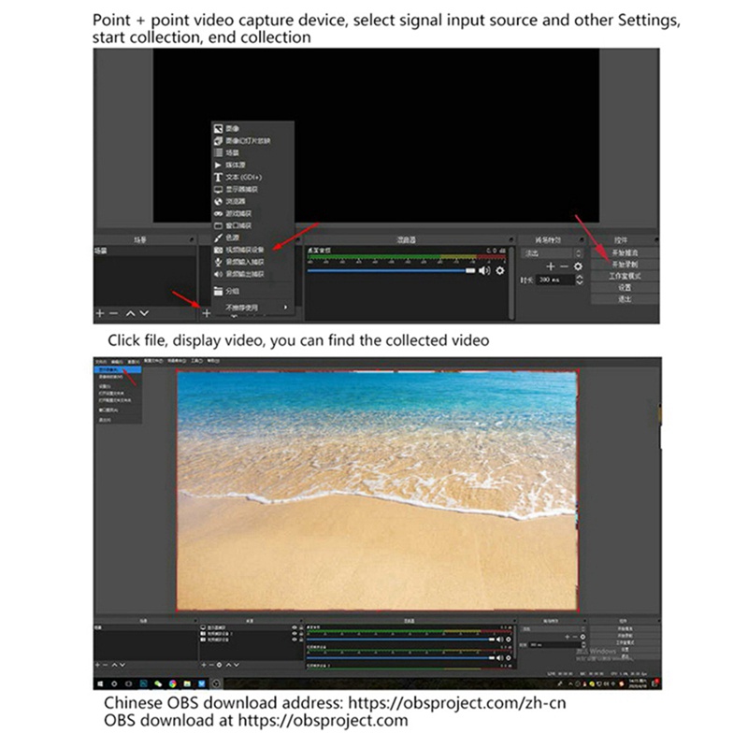Screen dimensions: 748x748
Task: Open the scene transition dropdown in the upper window
Action: (x=552, y=252)
